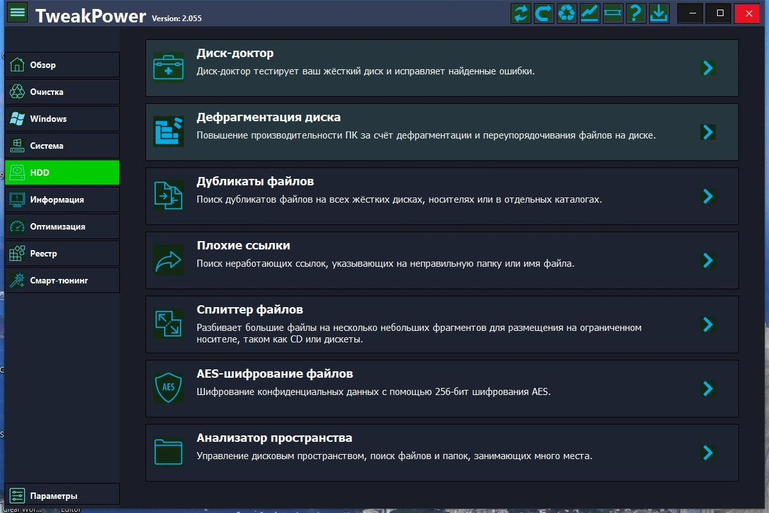
Task: Open the Диск-доктор tool title
Action: (235, 53)
